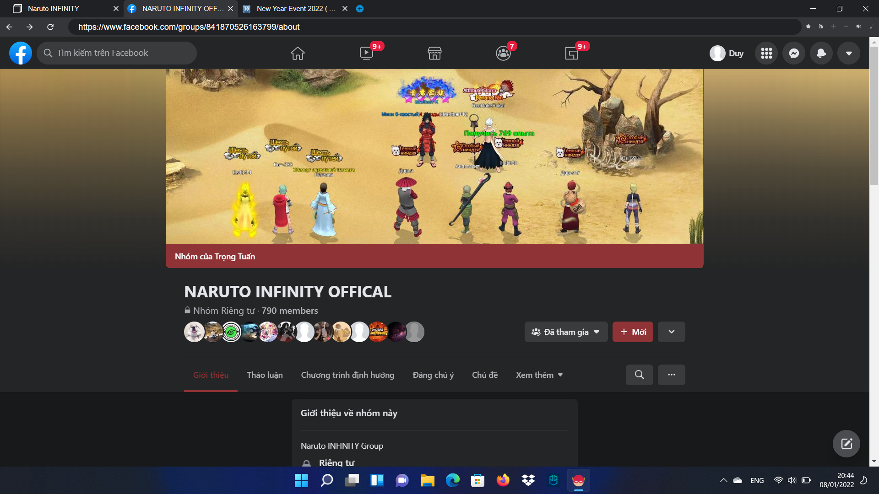879x494 pixels.
Task: Show hidden system tray icons
Action: click(723, 480)
